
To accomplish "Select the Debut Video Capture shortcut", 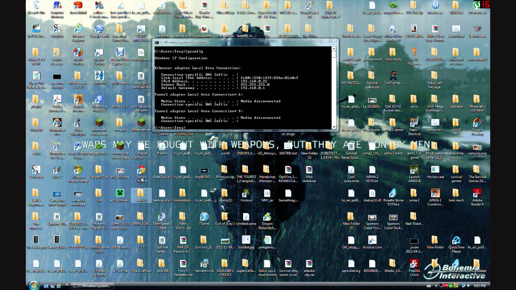I will pyautogui.click(x=120, y=56).
